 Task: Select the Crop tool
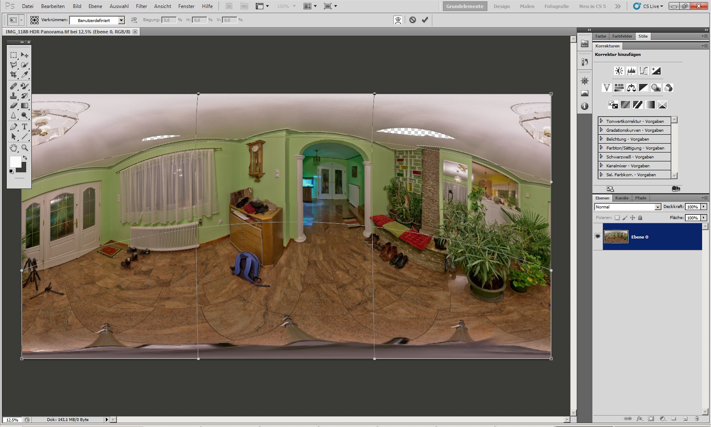point(14,75)
